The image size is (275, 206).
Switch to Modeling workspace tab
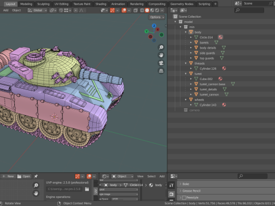point(26,4)
